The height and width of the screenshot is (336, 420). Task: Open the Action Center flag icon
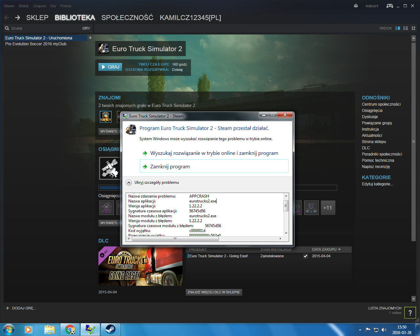tap(368, 330)
